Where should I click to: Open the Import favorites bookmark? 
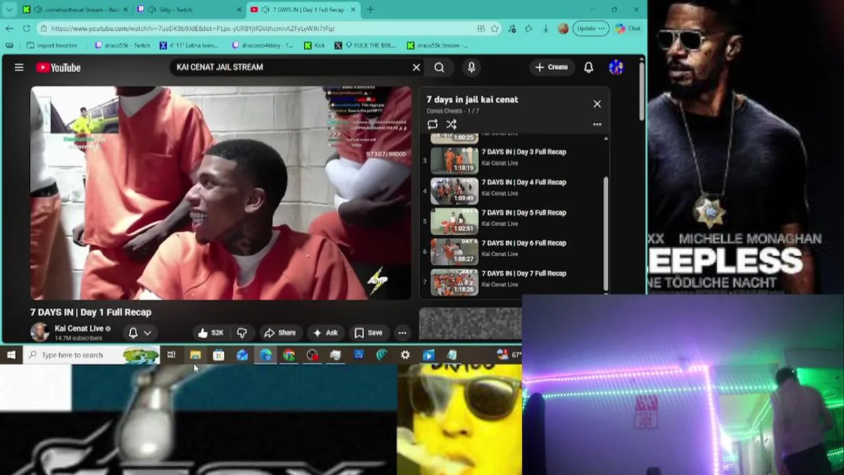[x=51, y=46]
